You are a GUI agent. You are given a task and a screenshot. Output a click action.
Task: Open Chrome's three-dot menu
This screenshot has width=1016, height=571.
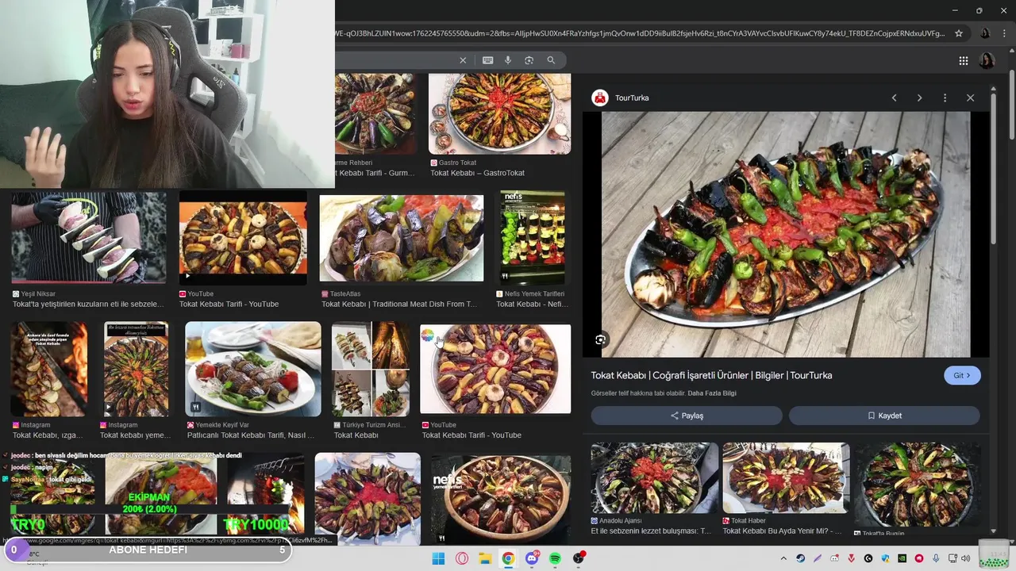tap(1005, 33)
